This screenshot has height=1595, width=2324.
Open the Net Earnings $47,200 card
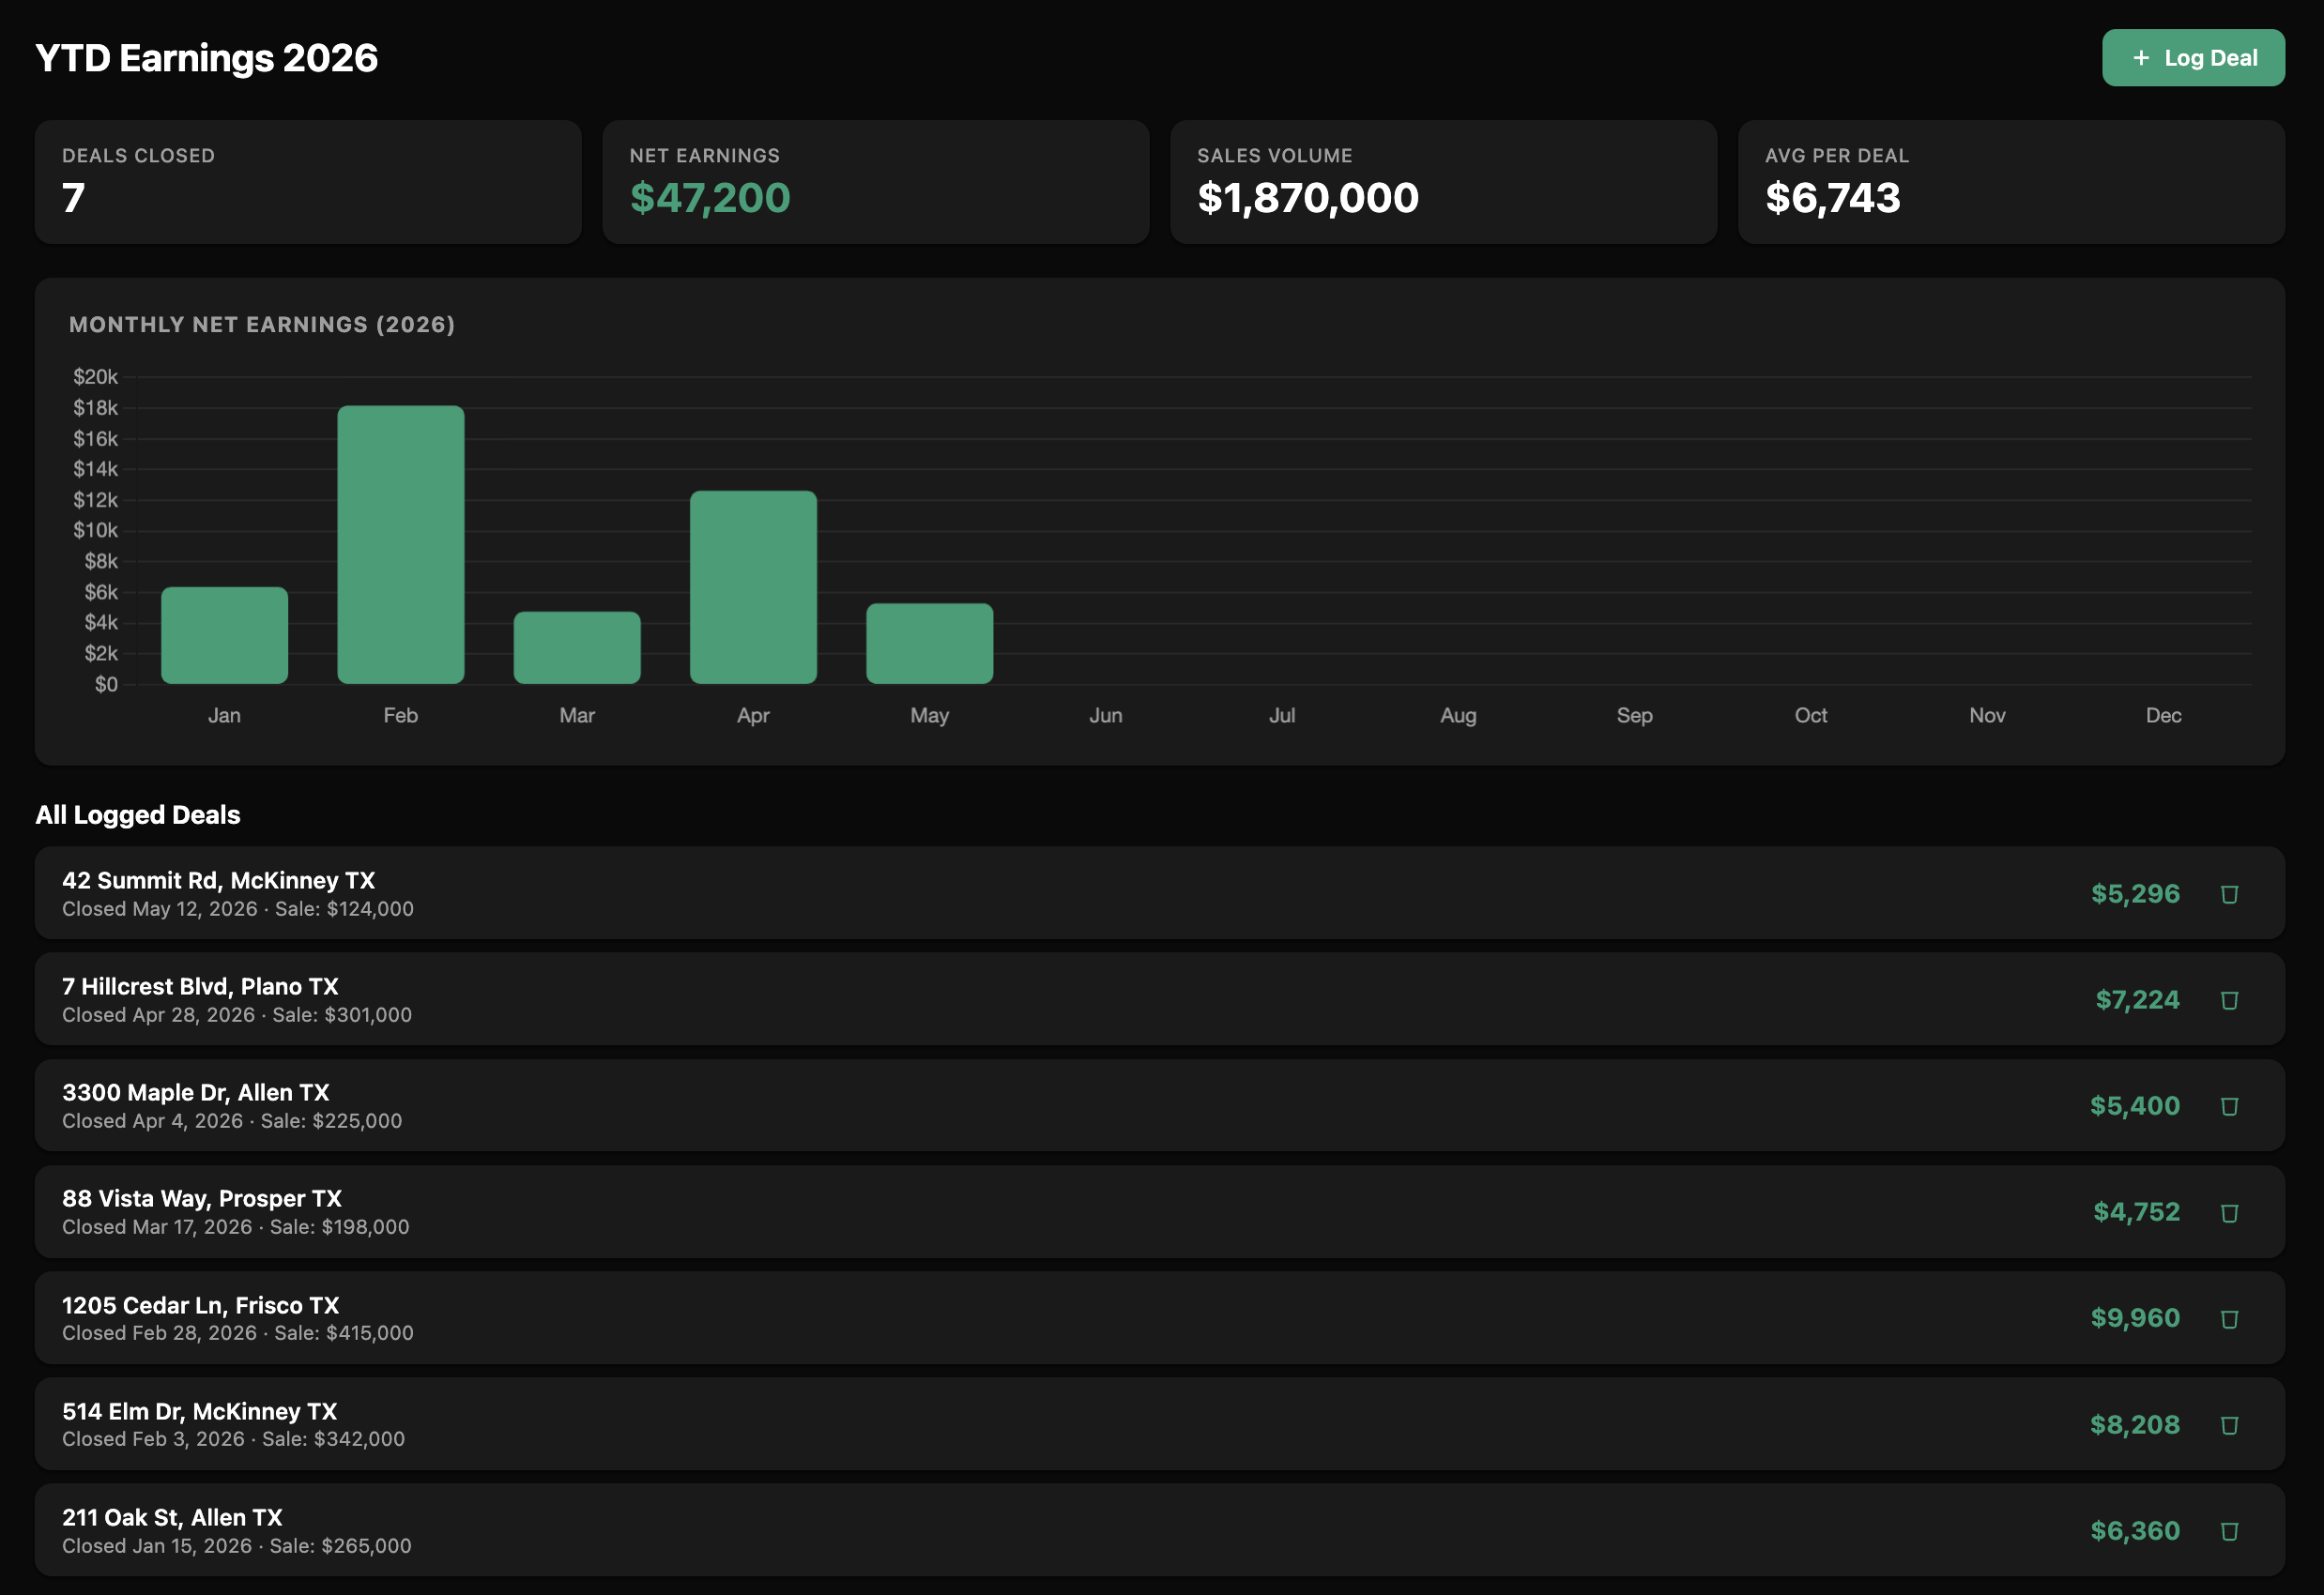[875, 182]
